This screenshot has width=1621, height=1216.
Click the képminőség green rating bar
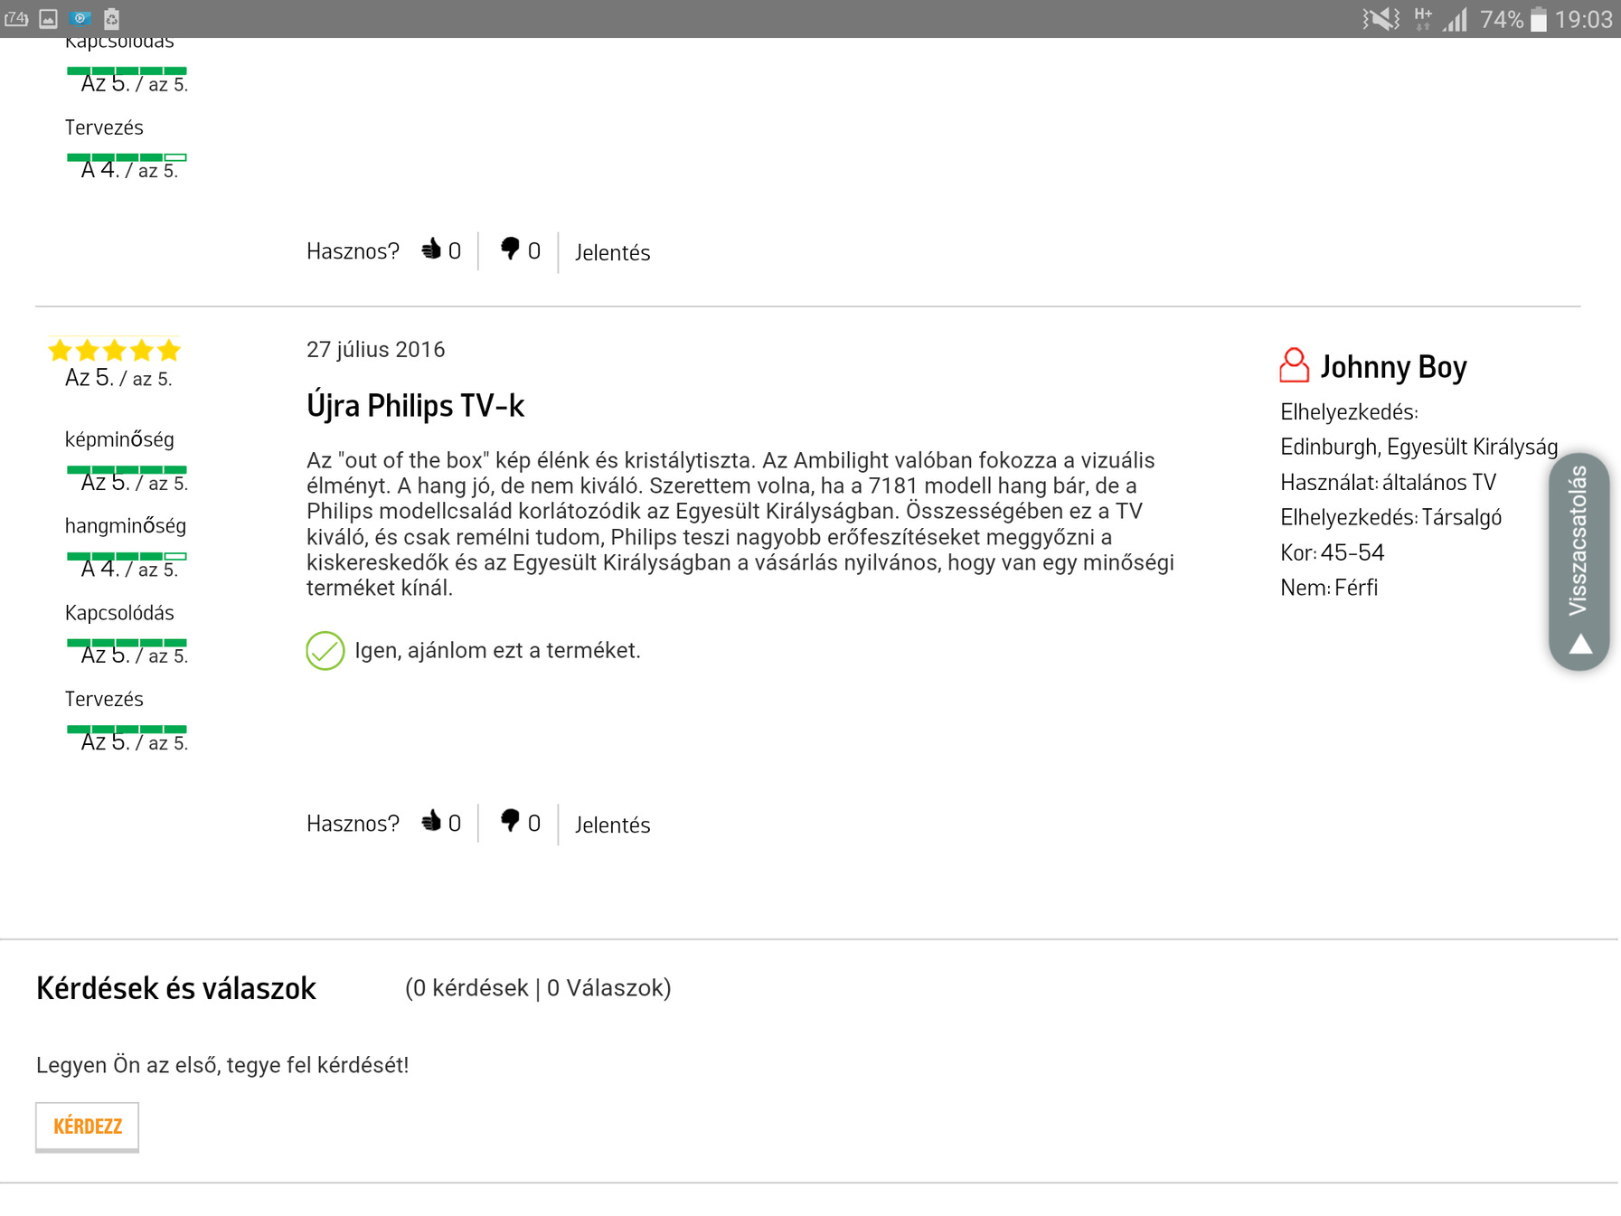127,469
